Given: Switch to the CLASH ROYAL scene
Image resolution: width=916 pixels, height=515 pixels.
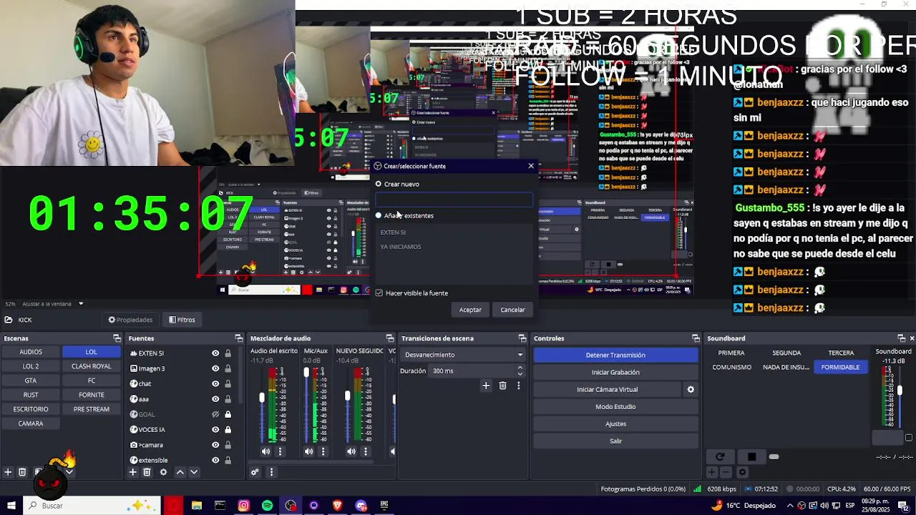Looking at the screenshot, I should [x=91, y=366].
